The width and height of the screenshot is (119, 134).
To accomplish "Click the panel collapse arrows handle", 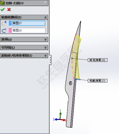I will tap(50, 60).
